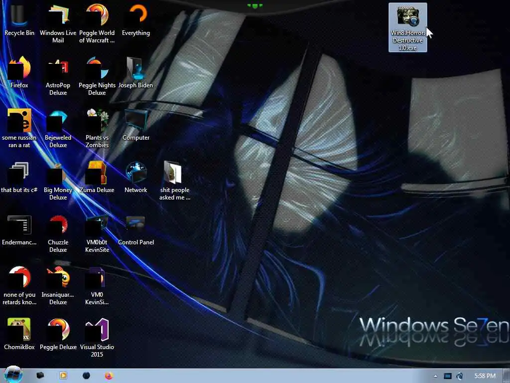510x383 pixels.
Task: Open Peggle World of Warcraft shortcut
Action: 97,23
